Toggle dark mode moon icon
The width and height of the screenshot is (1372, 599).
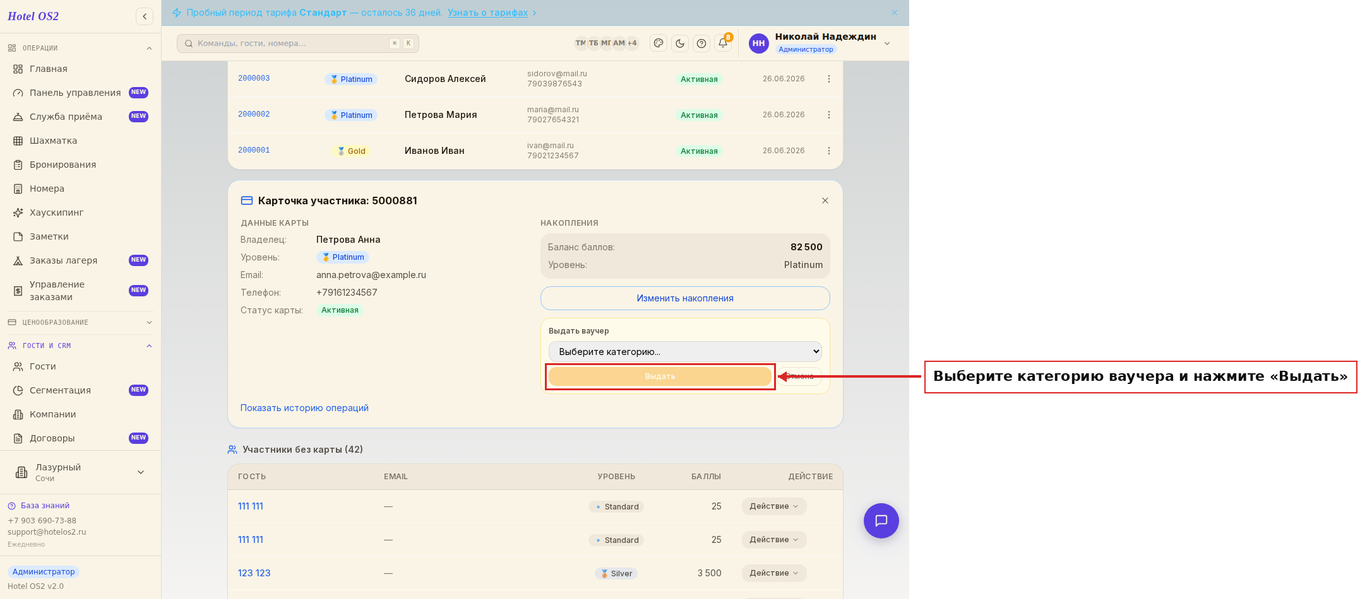click(x=680, y=44)
